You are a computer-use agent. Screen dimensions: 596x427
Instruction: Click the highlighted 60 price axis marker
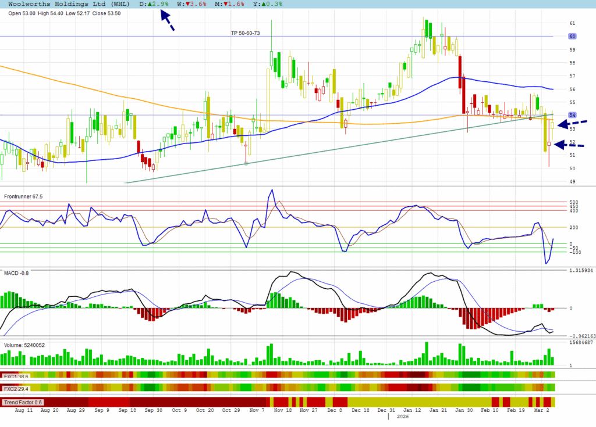pos(572,36)
